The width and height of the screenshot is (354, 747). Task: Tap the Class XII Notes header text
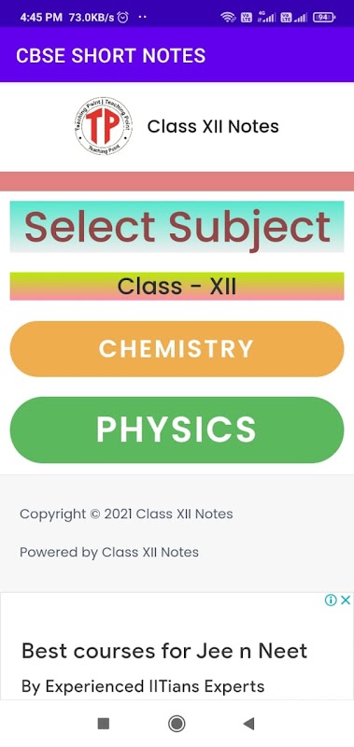point(213,127)
